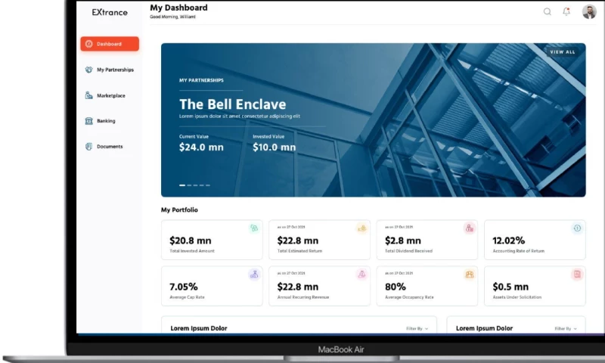Click the Banking institution icon

point(88,121)
